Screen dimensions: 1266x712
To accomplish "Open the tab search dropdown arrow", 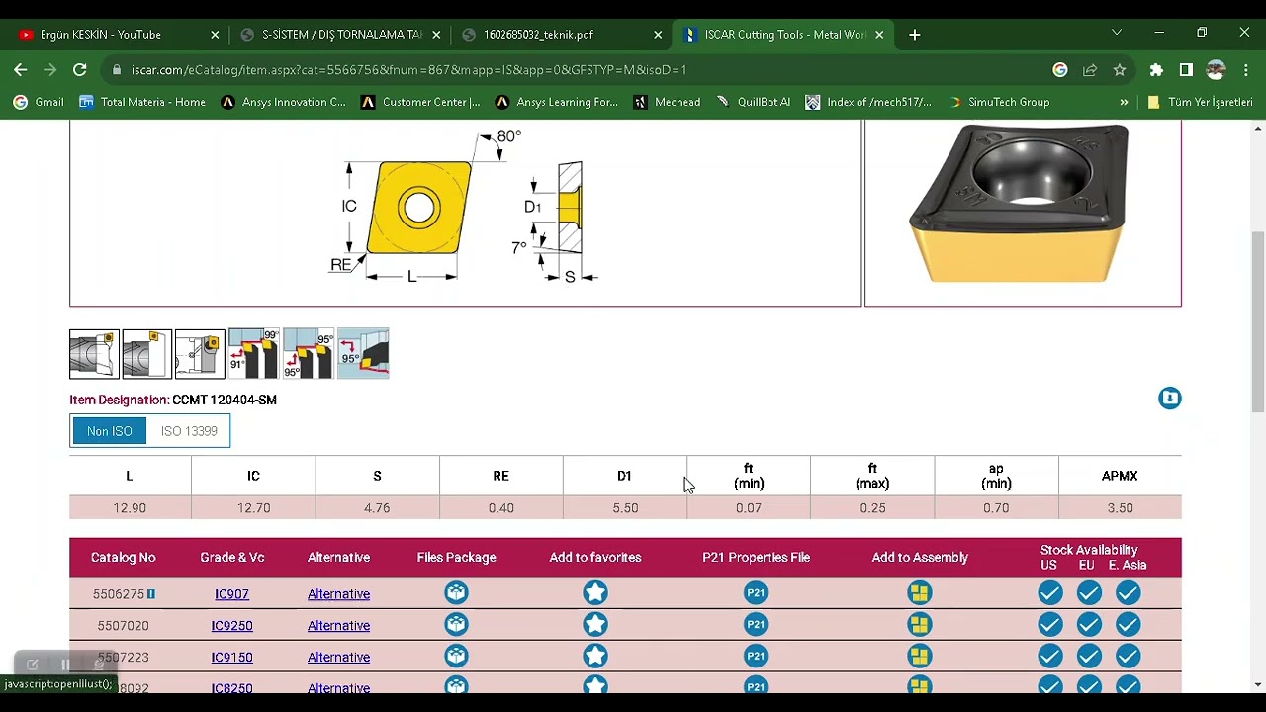I will point(1117,34).
